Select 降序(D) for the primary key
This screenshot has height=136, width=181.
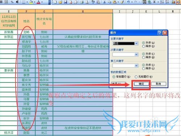click(148, 46)
